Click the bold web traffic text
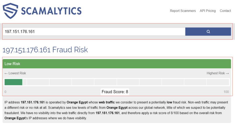Viewport: 235px width, 125px height. (107, 102)
